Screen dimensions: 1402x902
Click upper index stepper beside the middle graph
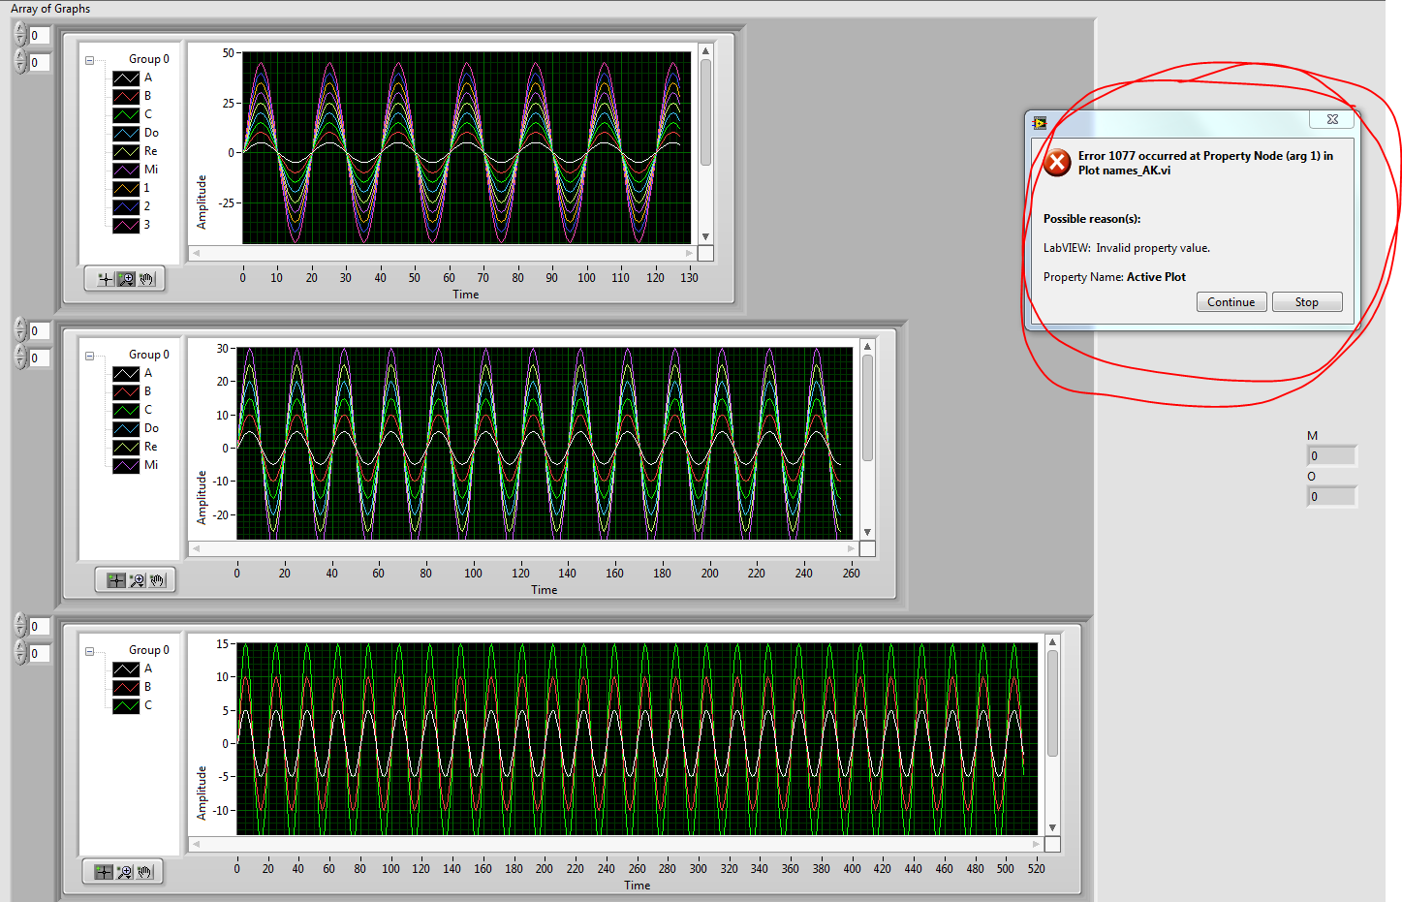[x=20, y=330]
